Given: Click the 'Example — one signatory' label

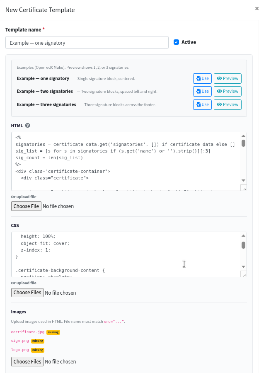Looking at the screenshot, I should click(43, 78).
